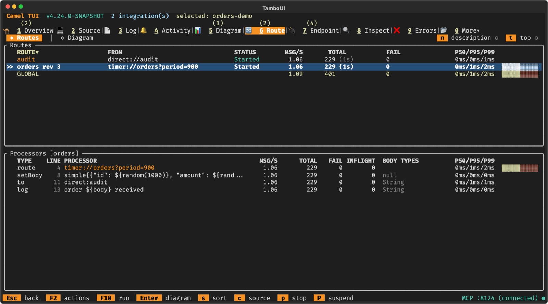This screenshot has height=304, width=548.
Task: Open the Inspect tab
Action: click(373, 30)
